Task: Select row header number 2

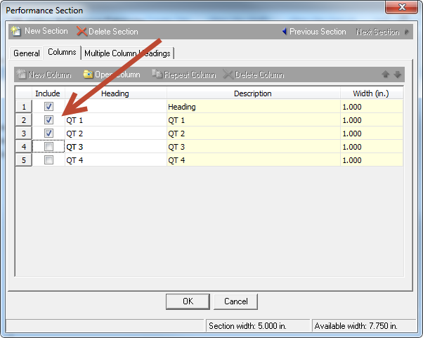Action: (24, 119)
